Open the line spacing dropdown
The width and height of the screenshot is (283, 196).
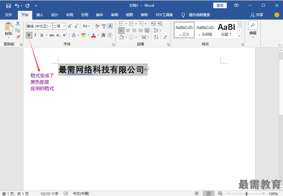(x=157, y=30)
